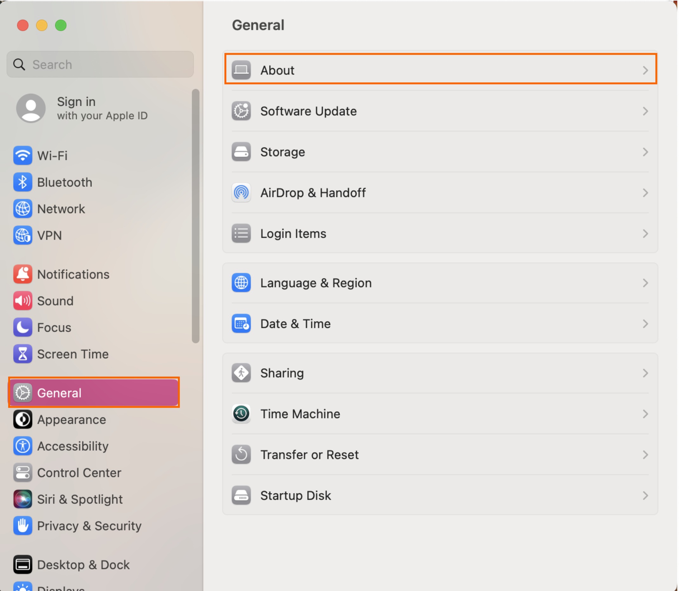Click the Desktop & Dock icon
The height and width of the screenshot is (591, 679).
coord(23,565)
